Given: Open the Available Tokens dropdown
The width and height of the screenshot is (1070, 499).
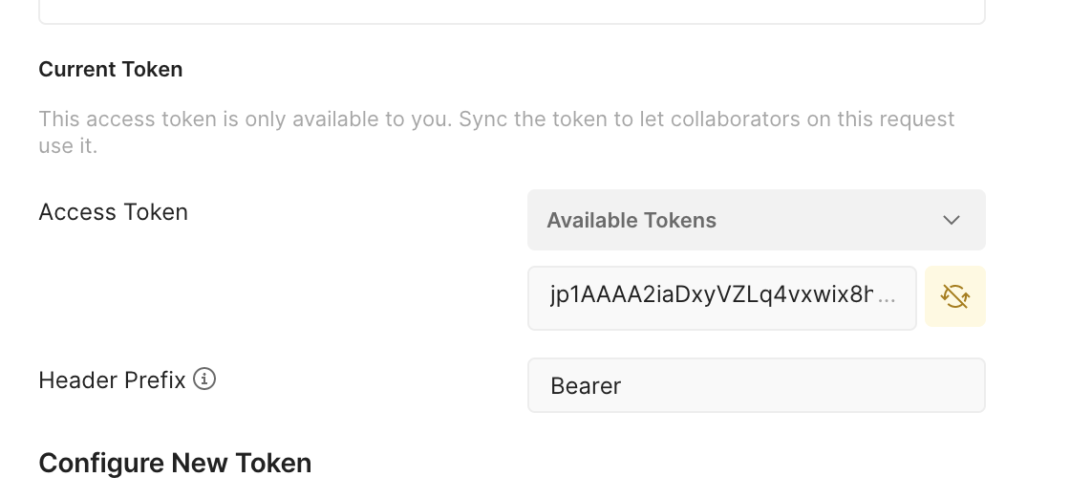Looking at the screenshot, I should pyautogui.click(x=755, y=220).
